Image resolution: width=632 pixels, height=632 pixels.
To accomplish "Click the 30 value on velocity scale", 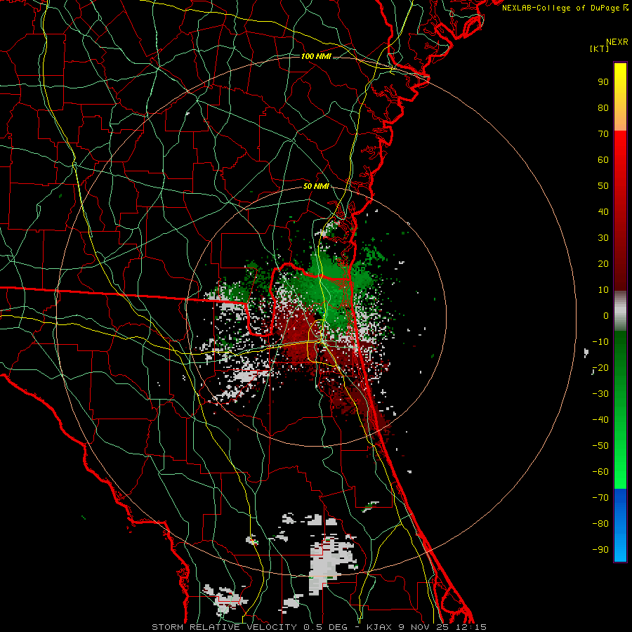I will (603, 238).
